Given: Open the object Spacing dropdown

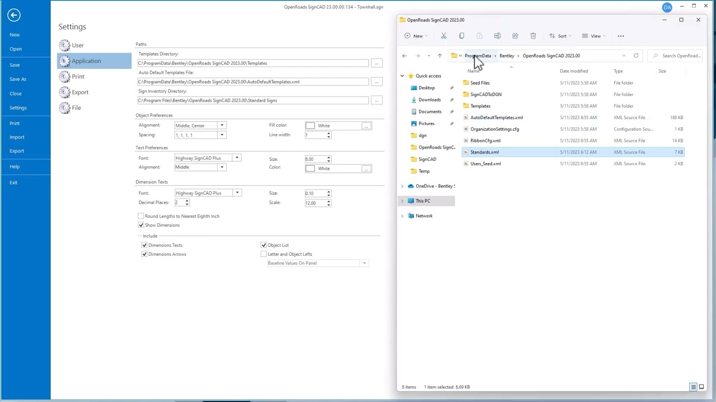Looking at the screenshot, I should coord(222,135).
